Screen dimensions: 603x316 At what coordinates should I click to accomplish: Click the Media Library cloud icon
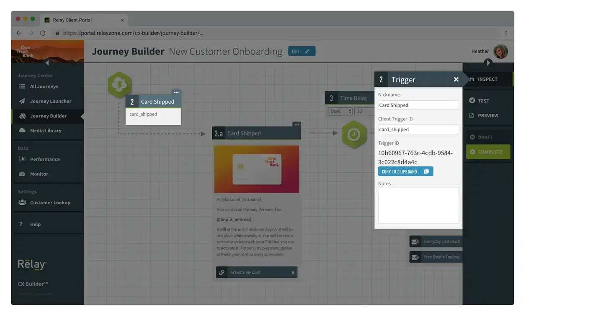click(x=22, y=130)
